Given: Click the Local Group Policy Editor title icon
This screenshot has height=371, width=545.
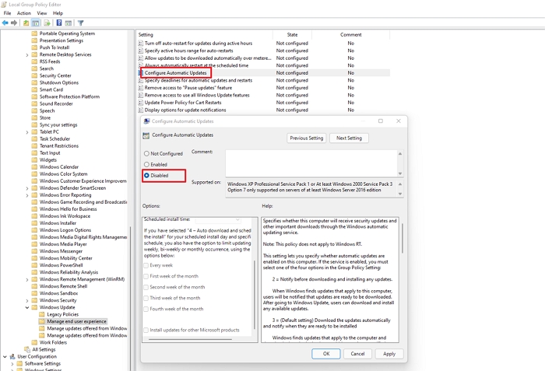Looking at the screenshot, I should 4,5.
